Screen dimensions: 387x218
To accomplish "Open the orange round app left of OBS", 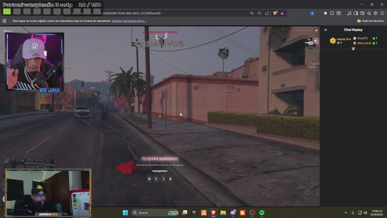I will point(242,213).
